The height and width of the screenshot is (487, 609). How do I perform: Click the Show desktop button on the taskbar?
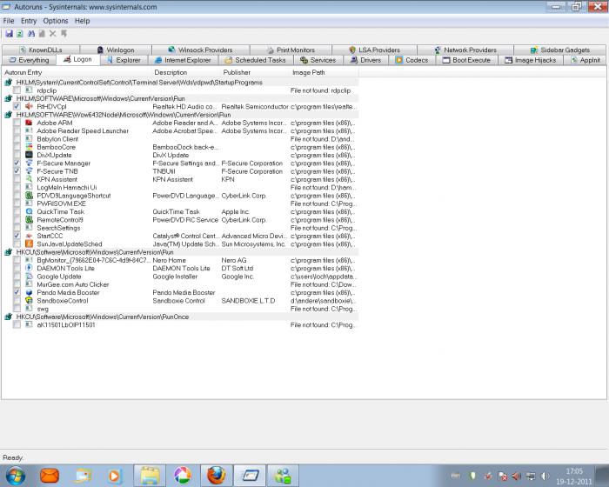pos(602,476)
